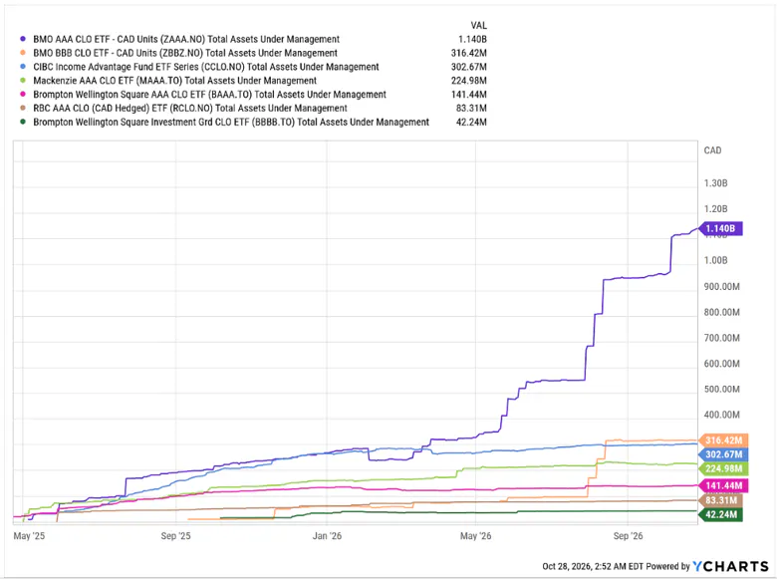Click the May '26 x-axis label
The width and height of the screenshot is (777, 580).
coord(476,536)
